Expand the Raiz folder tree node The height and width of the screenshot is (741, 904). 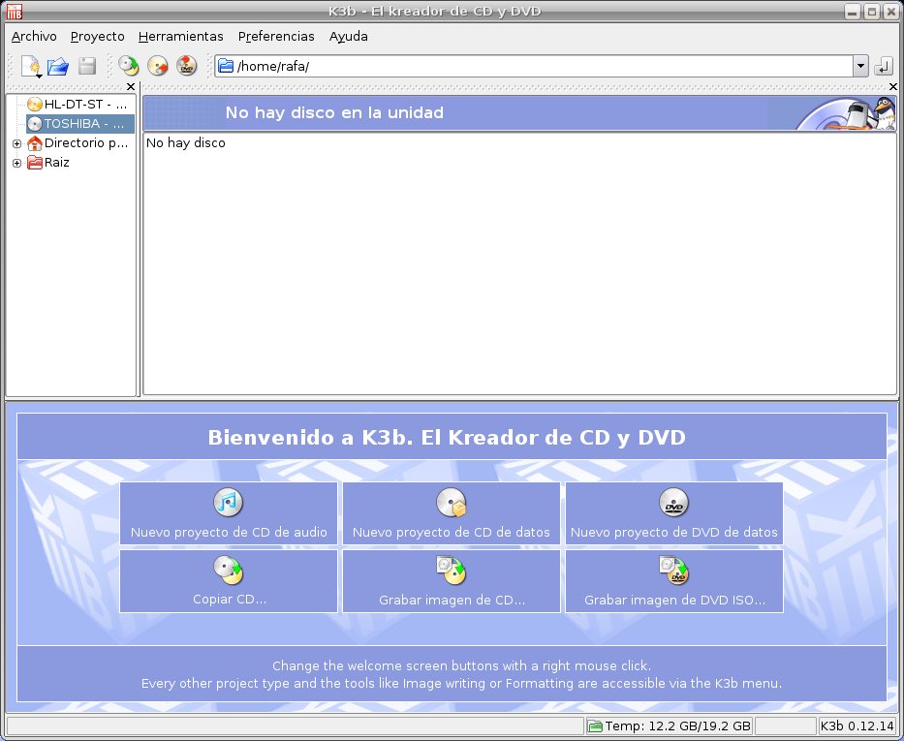(16, 163)
